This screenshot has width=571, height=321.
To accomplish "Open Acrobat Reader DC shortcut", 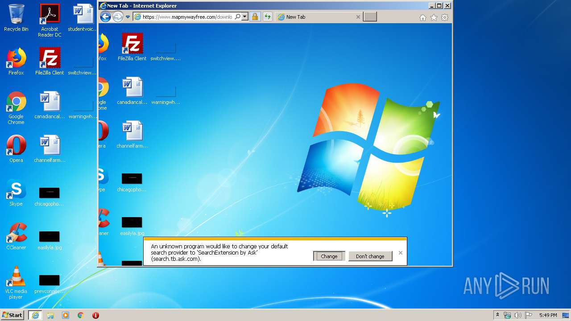I will pyautogui.click(x=50, y=21).
